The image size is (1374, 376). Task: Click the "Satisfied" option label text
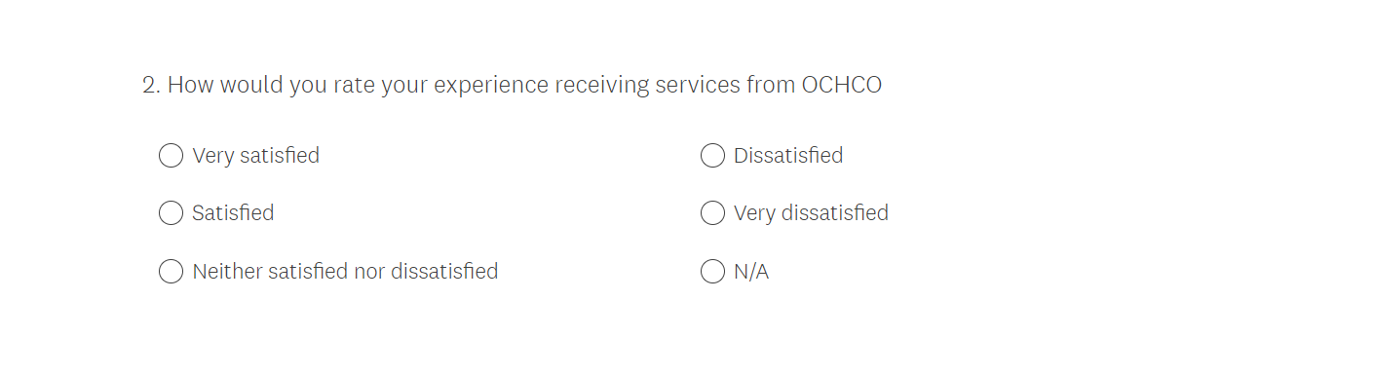click(233, 213)
